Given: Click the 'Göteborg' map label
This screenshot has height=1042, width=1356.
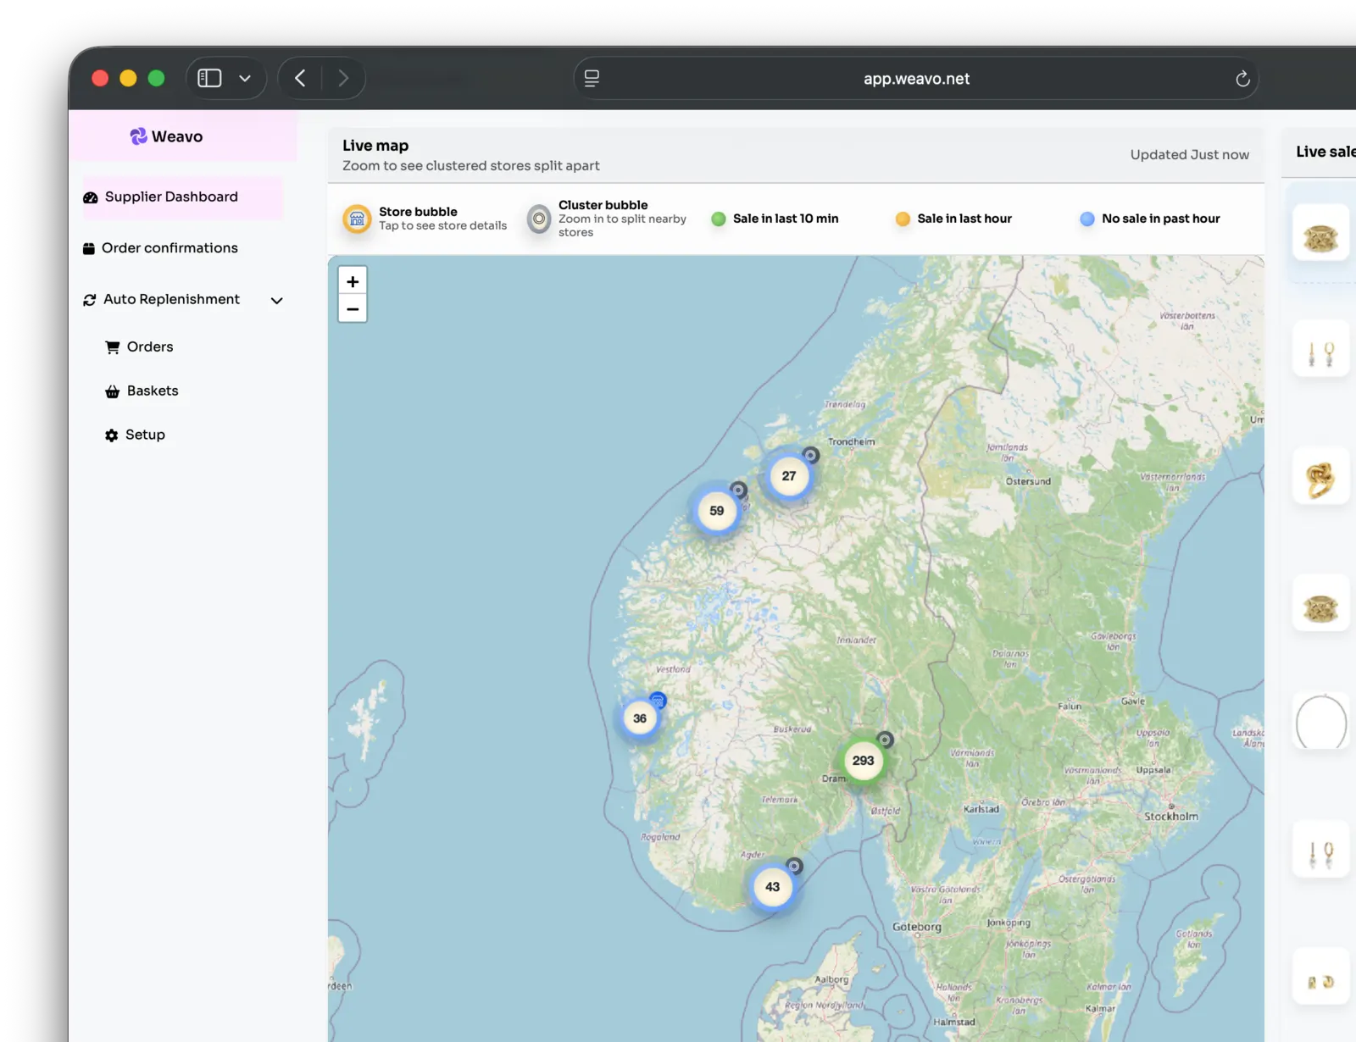Looking at the screenshot, I should (917, 927).
